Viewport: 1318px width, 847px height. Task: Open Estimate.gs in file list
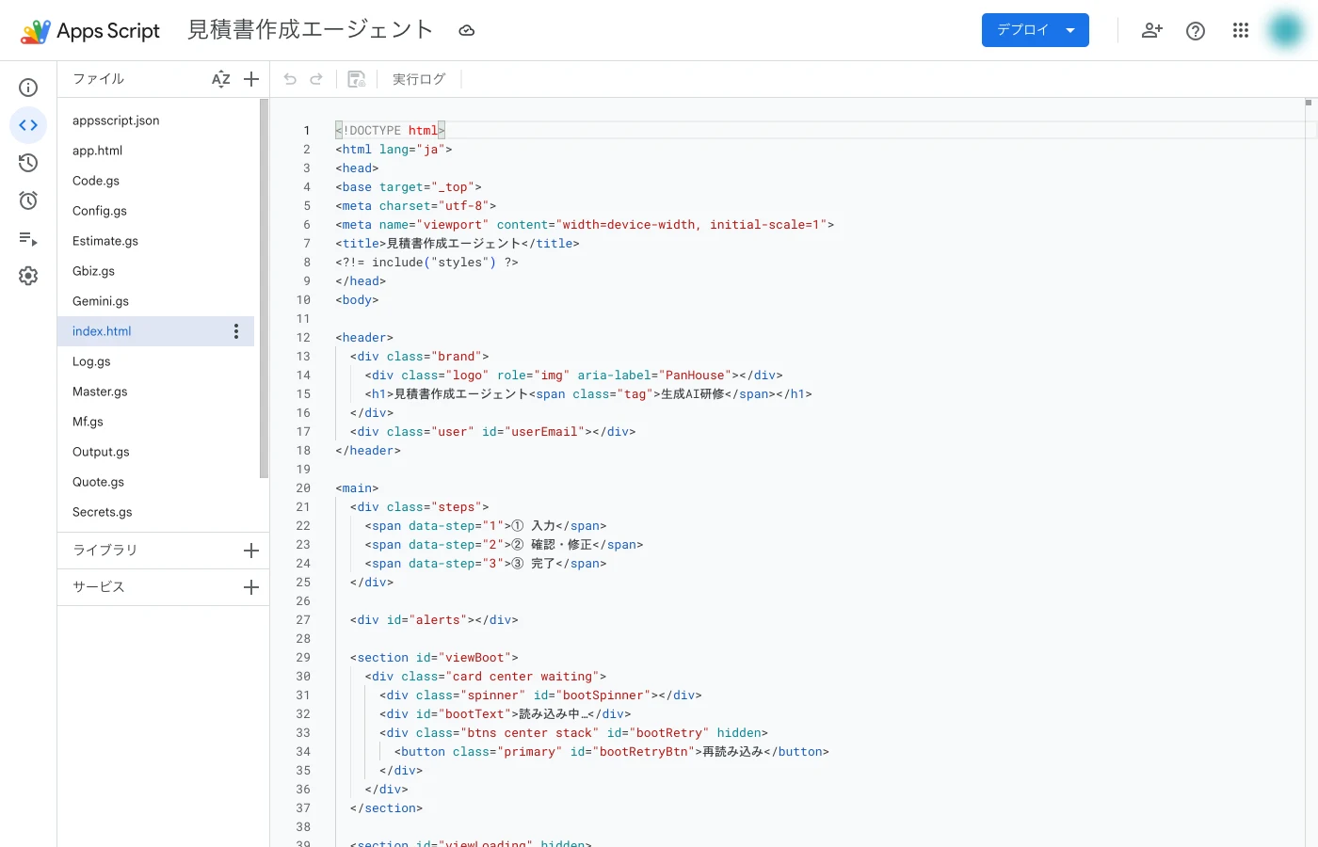pos(156,241)
